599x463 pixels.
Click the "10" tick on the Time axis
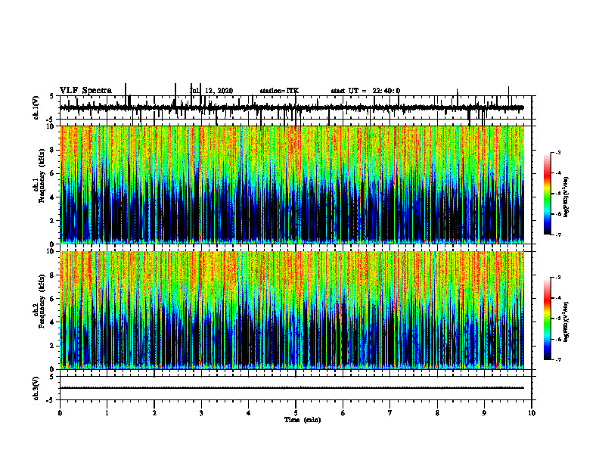coord(532,413)
